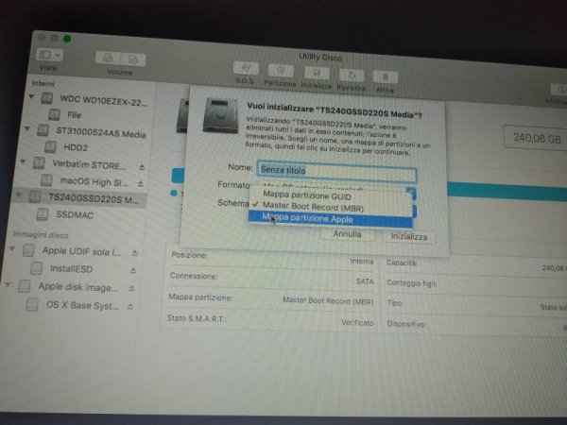Viewport: 567px width, 425px height.
Task: Eject the Apple disk image
Action: (x=131, y=288)
